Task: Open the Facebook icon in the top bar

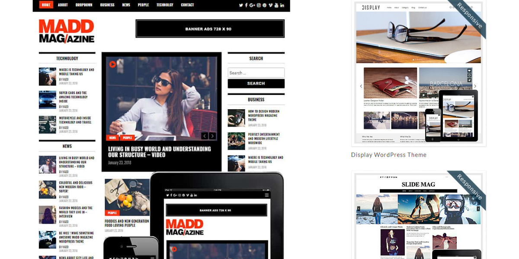Action: [x=247, y=5]
